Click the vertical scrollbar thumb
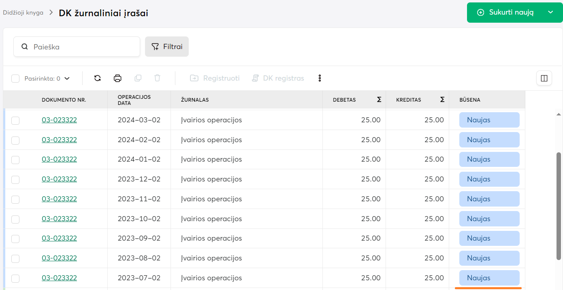Screen dimensions: 563x290 [559, 206]
